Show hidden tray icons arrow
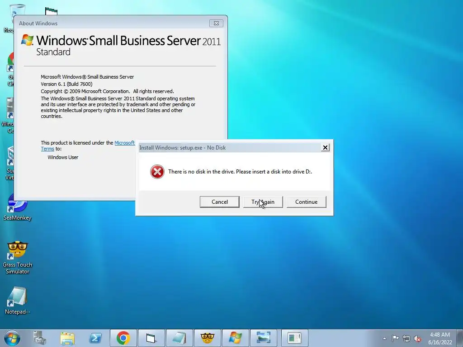This screenshot has width=463, height=347. point(384,338)
